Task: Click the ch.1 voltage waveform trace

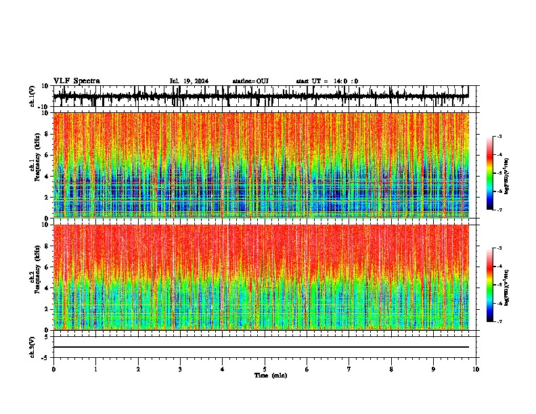Action: (x=261, y=96)
